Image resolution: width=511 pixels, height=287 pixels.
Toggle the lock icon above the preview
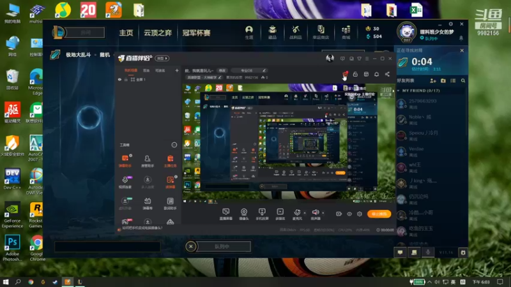point(355,74)
